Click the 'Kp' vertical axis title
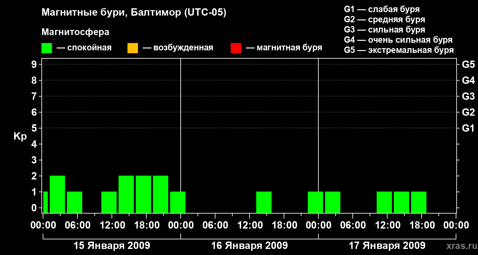This screenshot has width=478, height=255. click(x=20, y=137)
